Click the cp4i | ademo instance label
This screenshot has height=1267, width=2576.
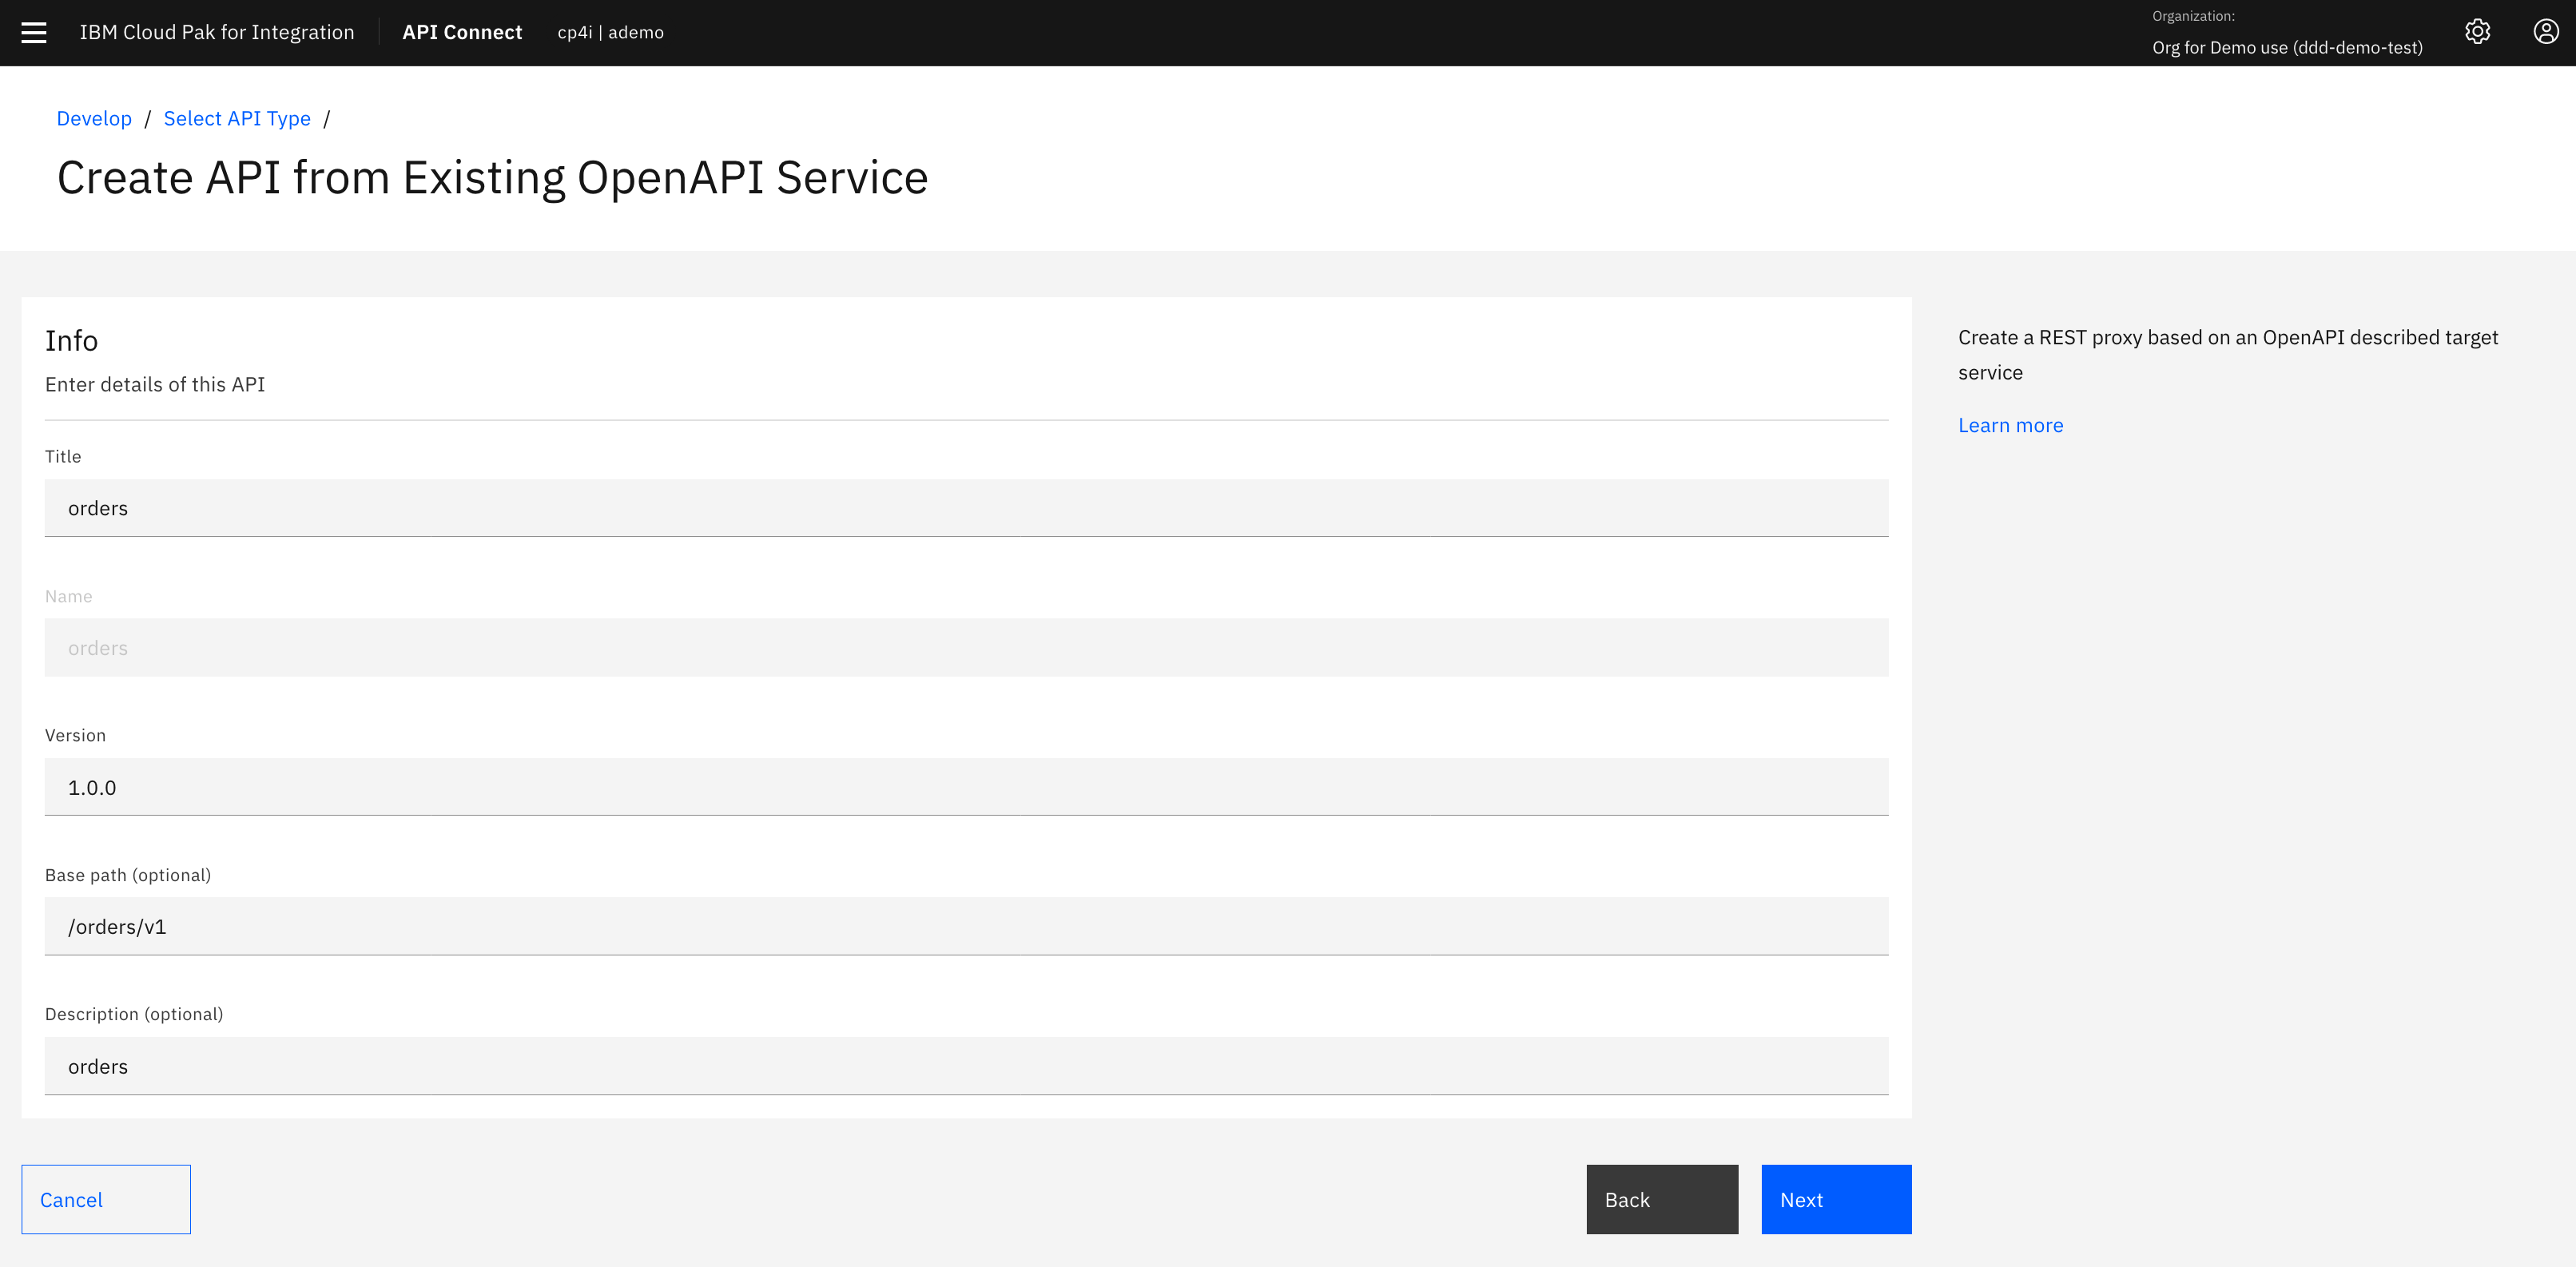(610, 32)
